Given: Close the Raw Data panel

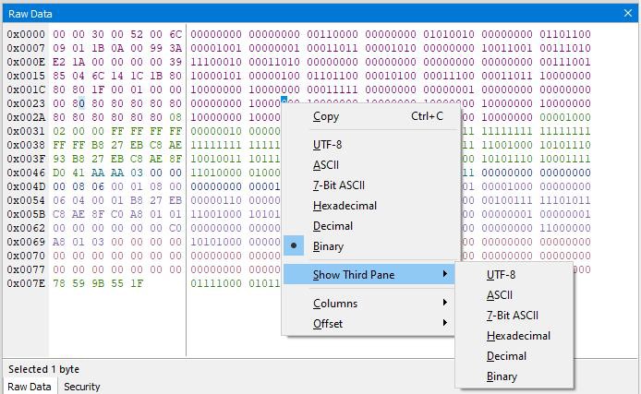Looking at the screenshot, I should (628, 14).
